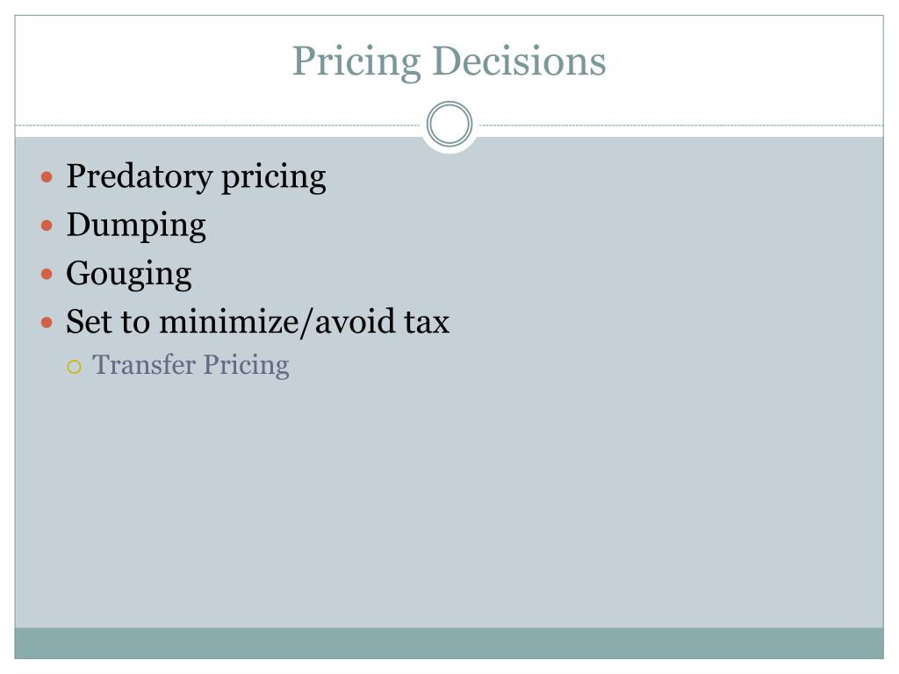Click the orange bullet beside Set to minimize/avoid tax

click(47, 323)
